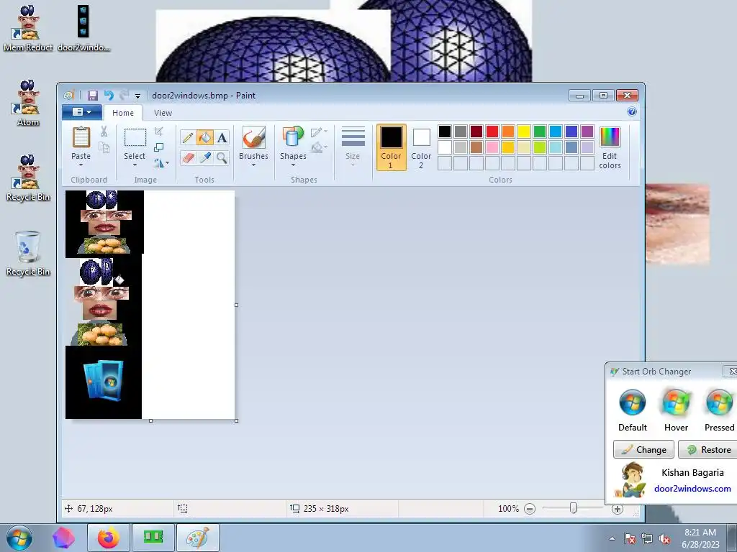This screenshot has height=552, width=737.
Task: Click the Brushes tool icon
Action: tap(254, 137)
